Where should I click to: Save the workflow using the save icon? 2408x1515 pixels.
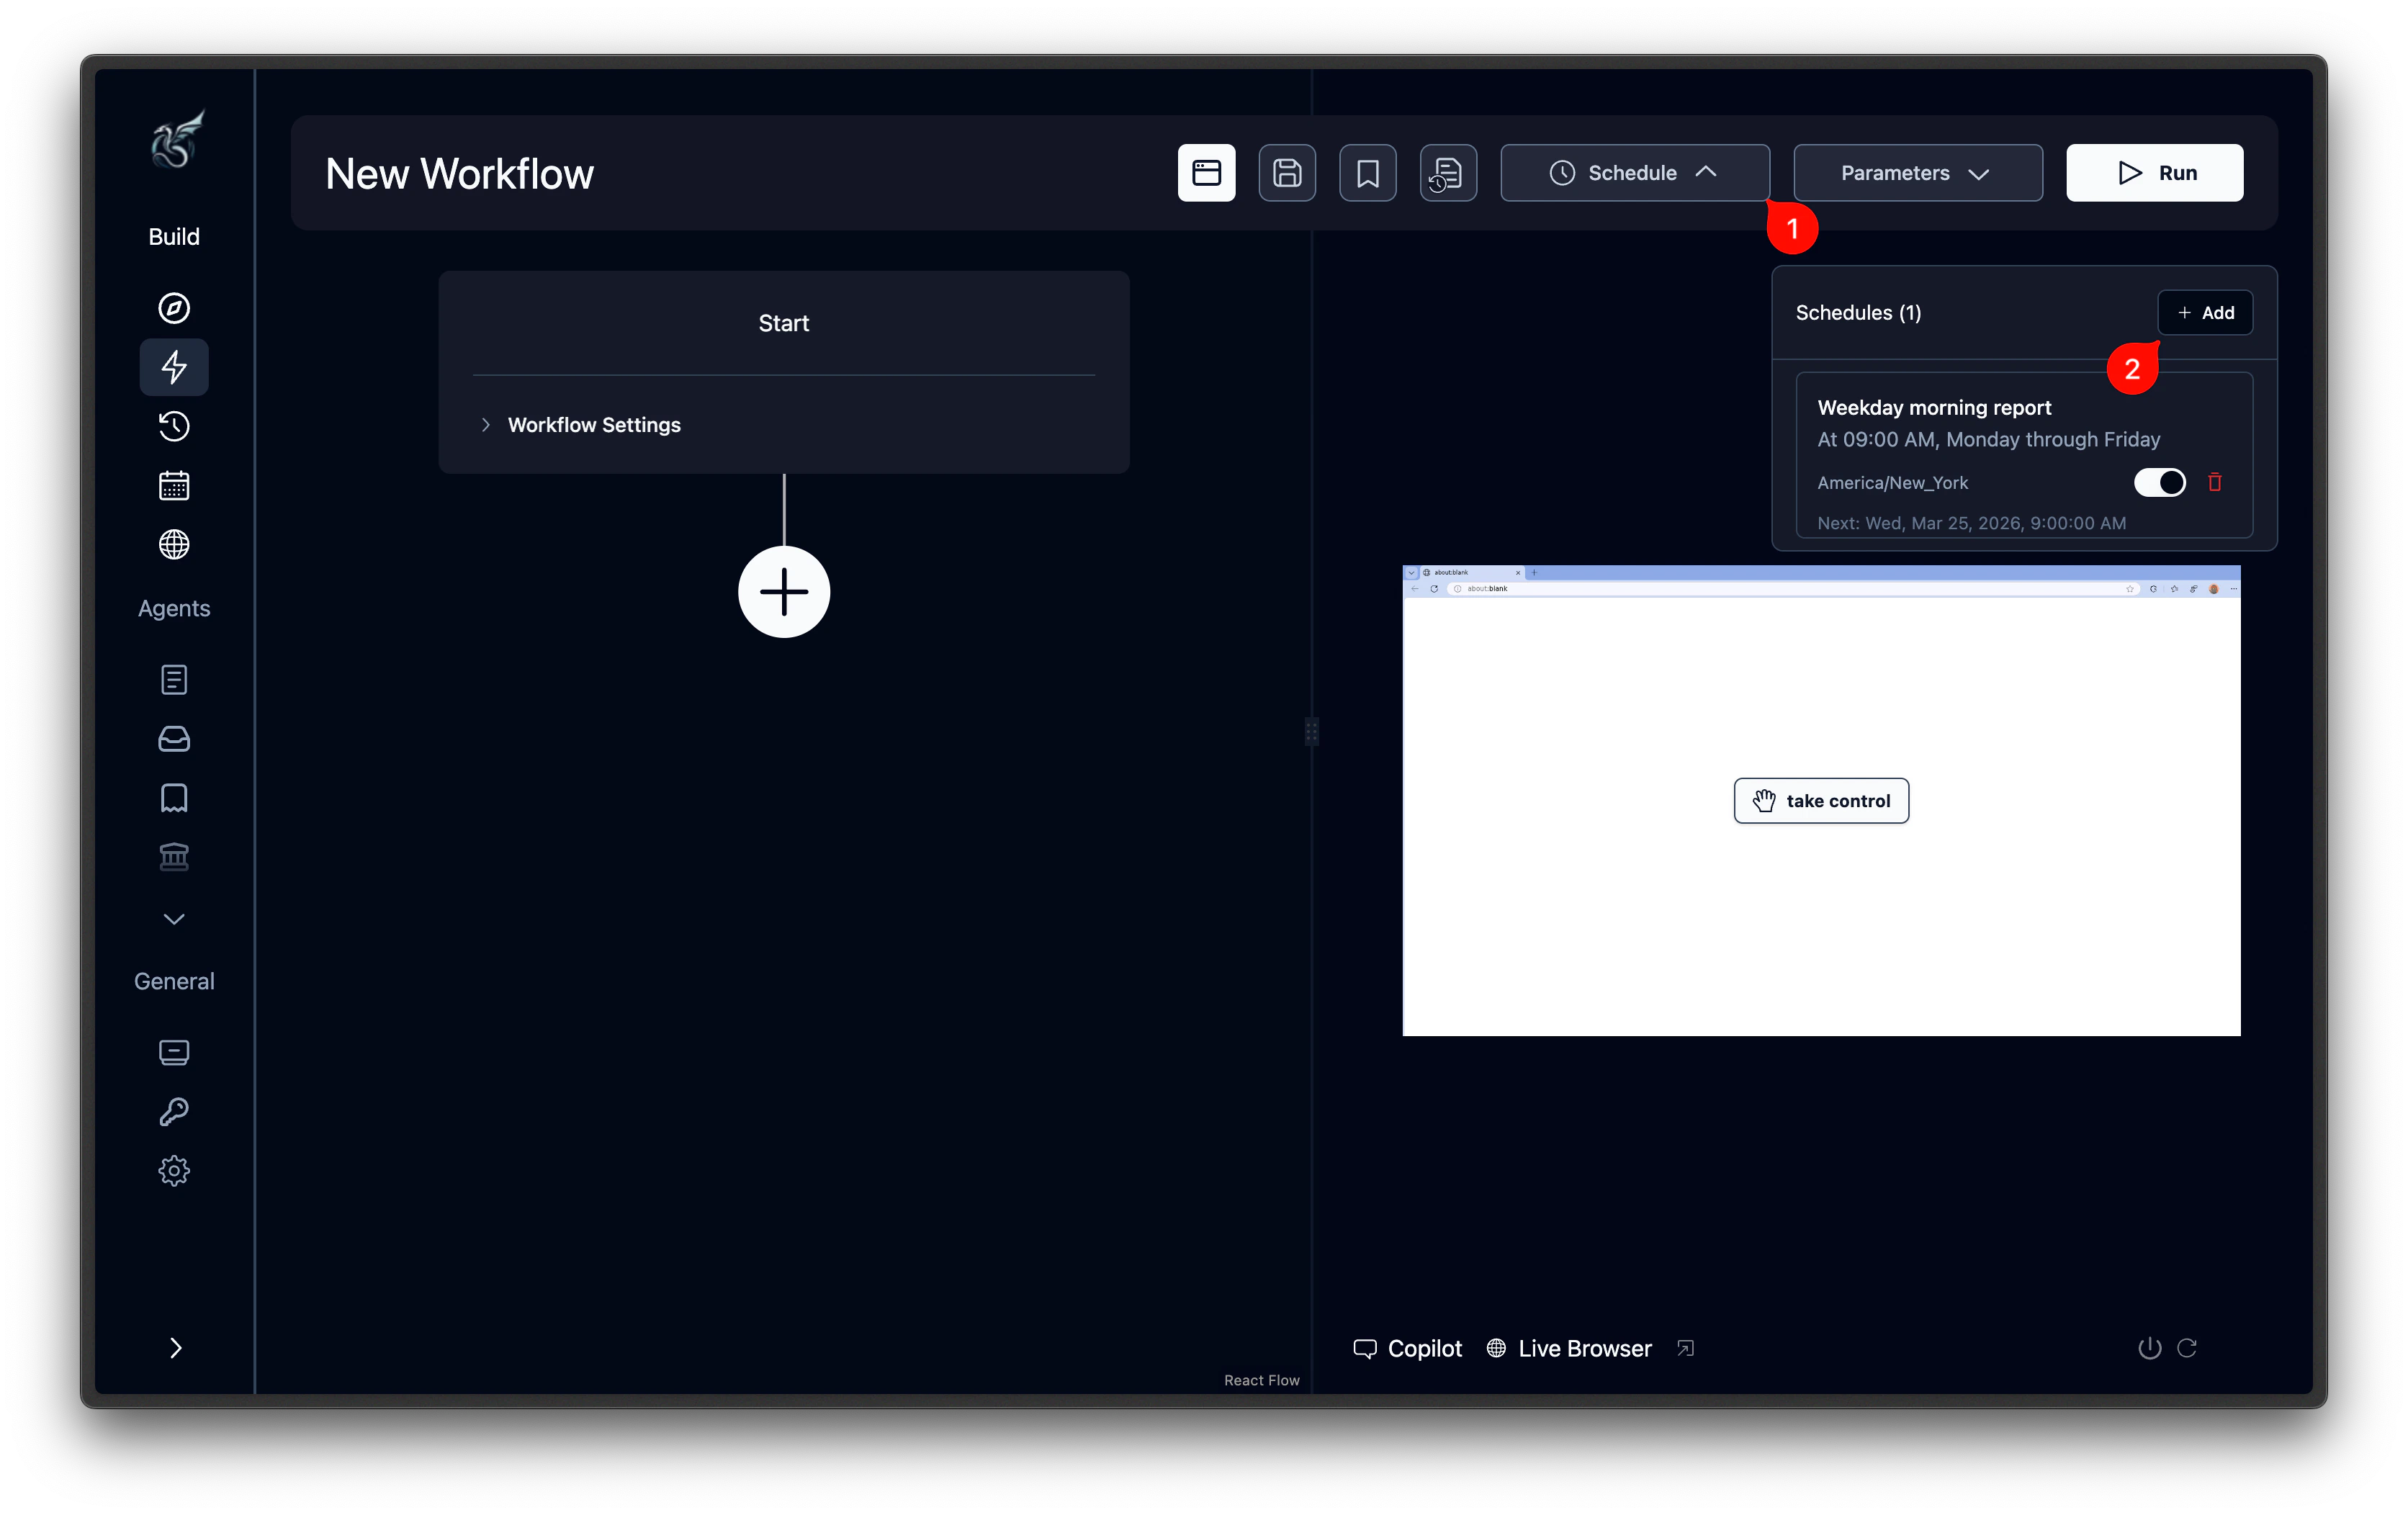pos(1286,172)
